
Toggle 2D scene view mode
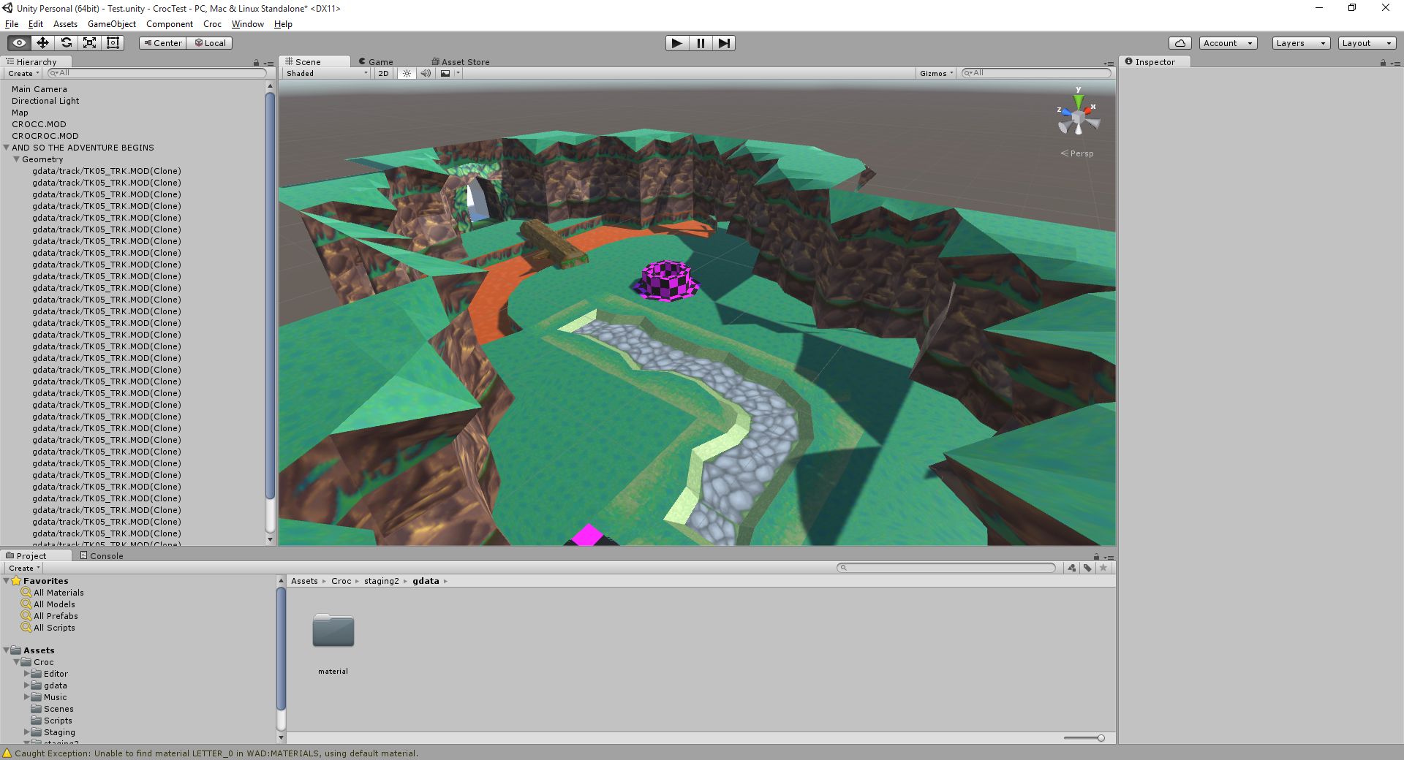(x=383, y=73)
